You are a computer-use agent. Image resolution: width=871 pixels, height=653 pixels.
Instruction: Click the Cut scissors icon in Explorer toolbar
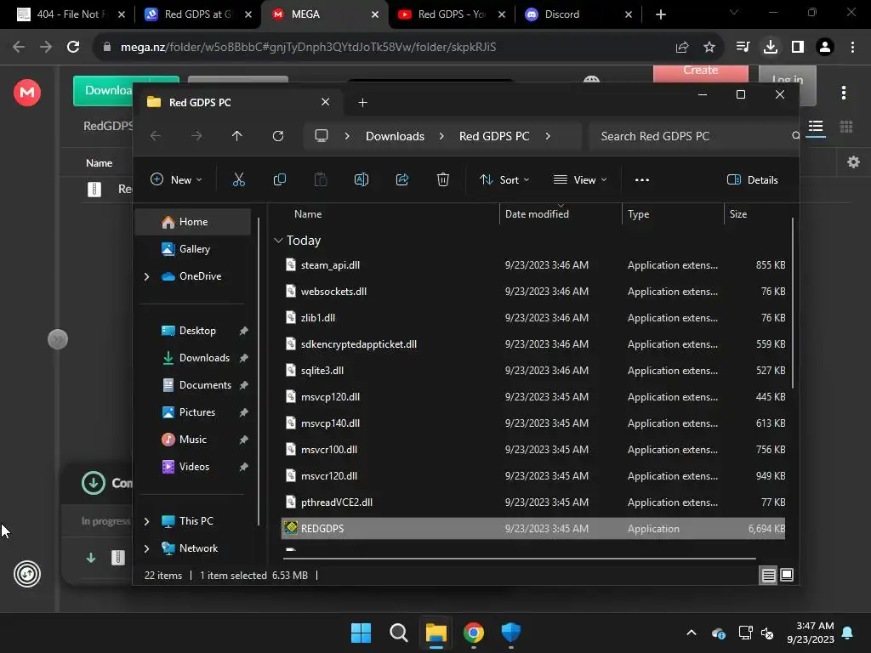click(238, 179)
